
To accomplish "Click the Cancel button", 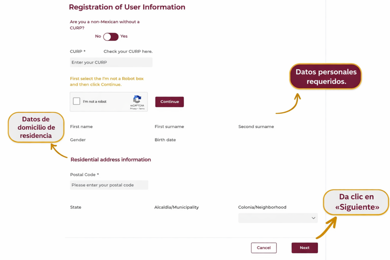I will [x=264, y=248].
